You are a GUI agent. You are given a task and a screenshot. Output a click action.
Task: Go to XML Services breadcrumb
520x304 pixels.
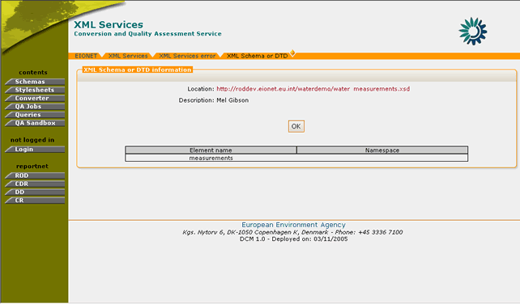[x=128, y=56]
